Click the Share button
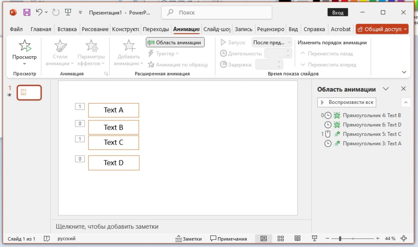 pos(382,29)
